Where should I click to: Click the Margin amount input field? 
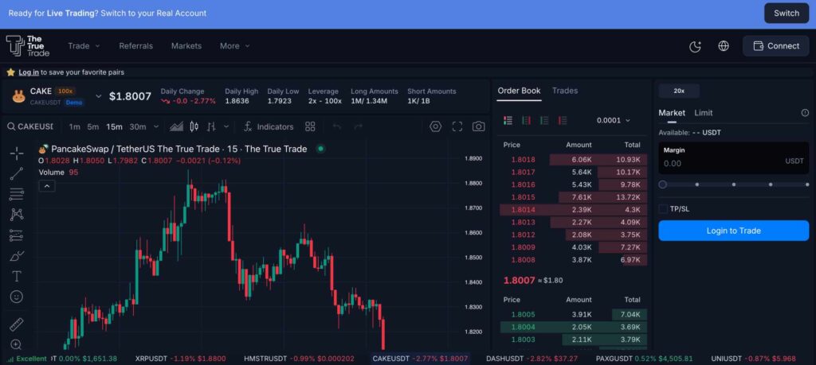[734, 157]
